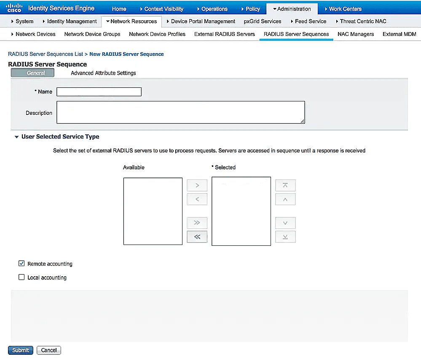Viewport: 421px width, 359px height.
Task: Expand the Threat Centric NAC submenu
Action: pyautogui.click(x=361, y=21)
